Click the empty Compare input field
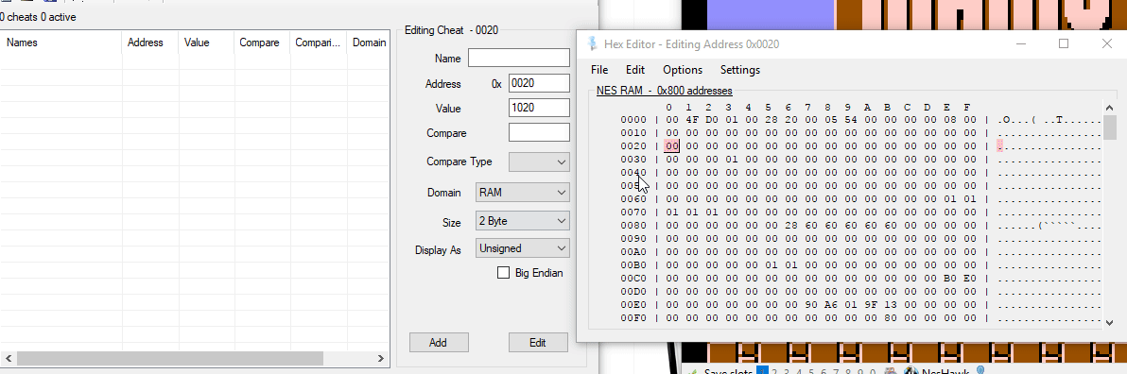The width and height of the screenshot is (1127, 374). pyautogui.click(x=539, y=133)
